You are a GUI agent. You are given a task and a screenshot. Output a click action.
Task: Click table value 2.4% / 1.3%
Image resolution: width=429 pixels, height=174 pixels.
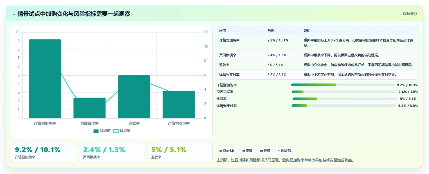pos(277,55)
